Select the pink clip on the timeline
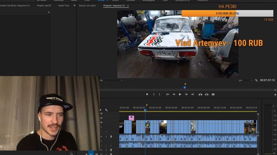277x155 pixels. (x=131, y=118)
